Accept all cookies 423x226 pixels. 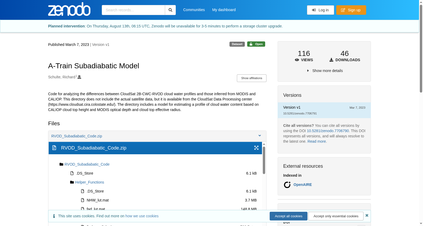click(x=288, y=216)
